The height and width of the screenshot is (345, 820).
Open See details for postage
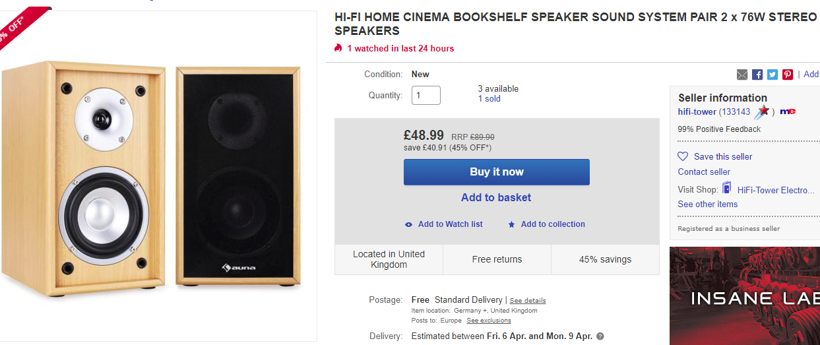528,301
